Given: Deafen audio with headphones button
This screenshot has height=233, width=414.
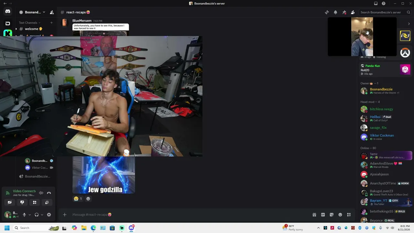Looking at the screenshot, I should coord(37,215).
